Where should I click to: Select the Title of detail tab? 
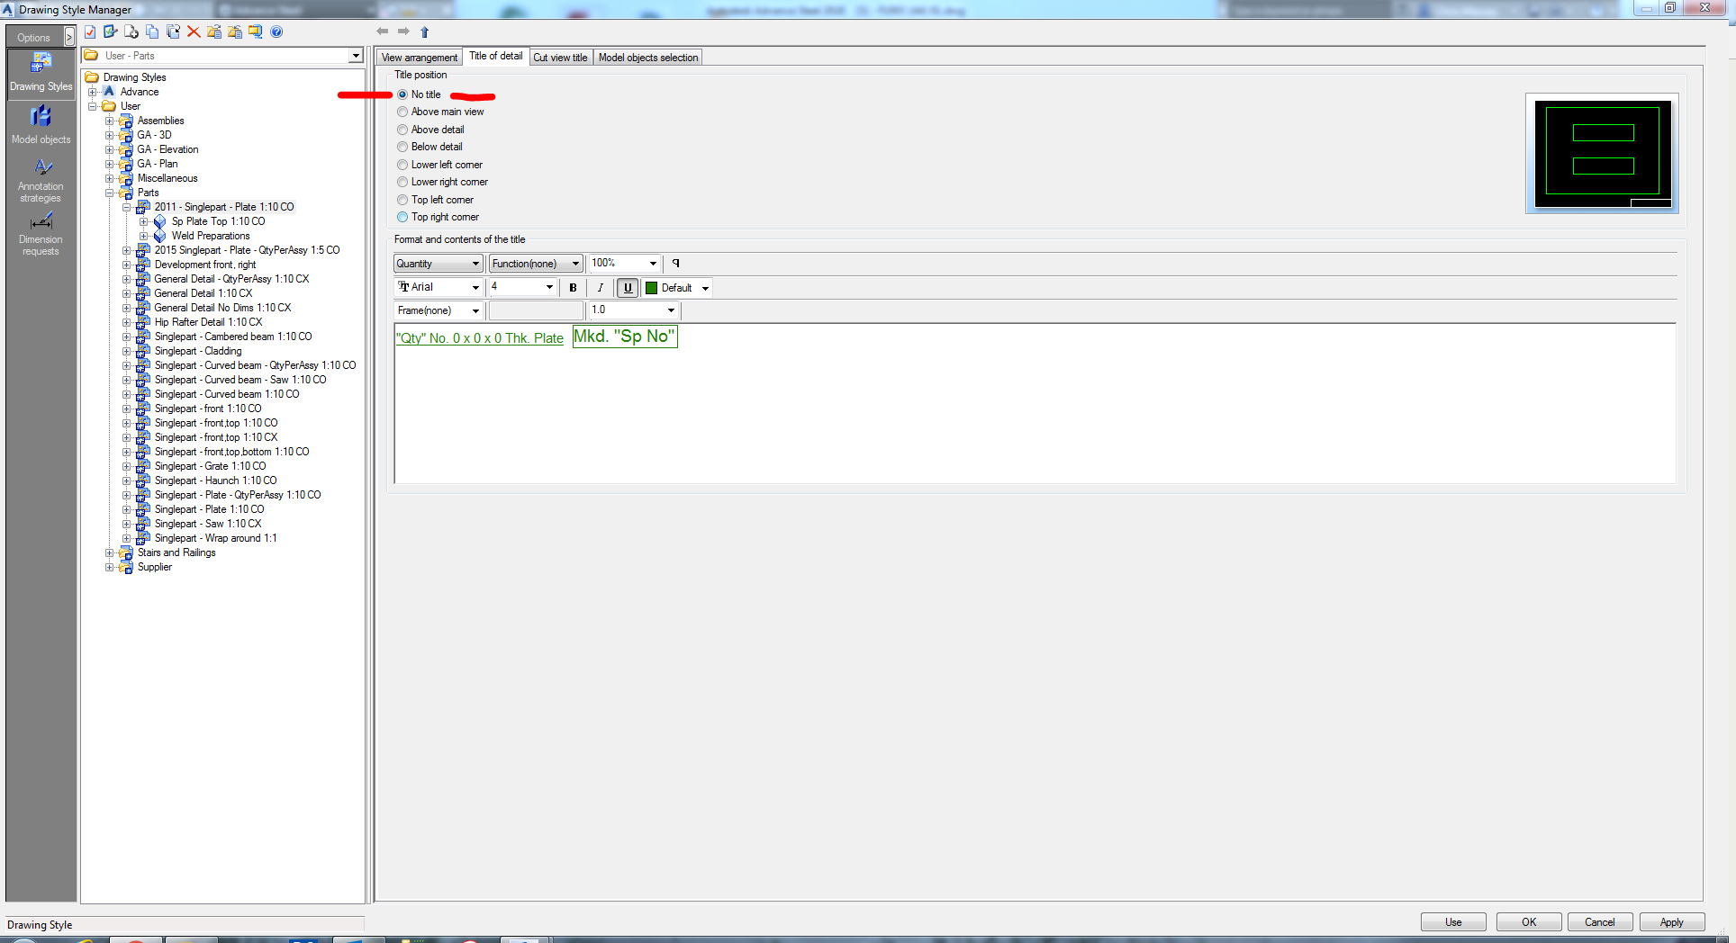(496, 56)
